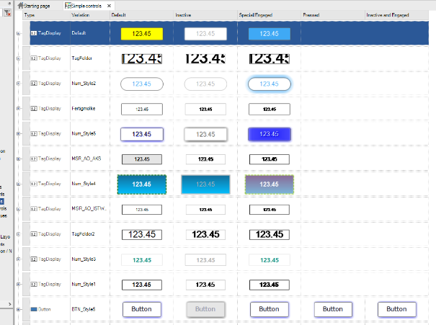Select purple Num_Style4 Special/Engaged preview
Screen dimensions: 436x325
click(269, 184)
